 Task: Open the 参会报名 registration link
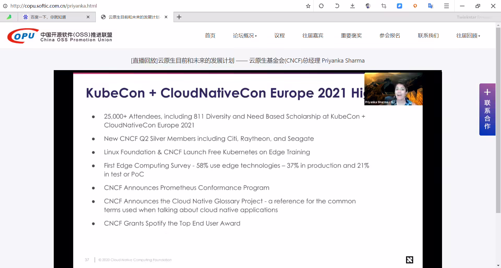pyautogui.click(x=390, y=35)
